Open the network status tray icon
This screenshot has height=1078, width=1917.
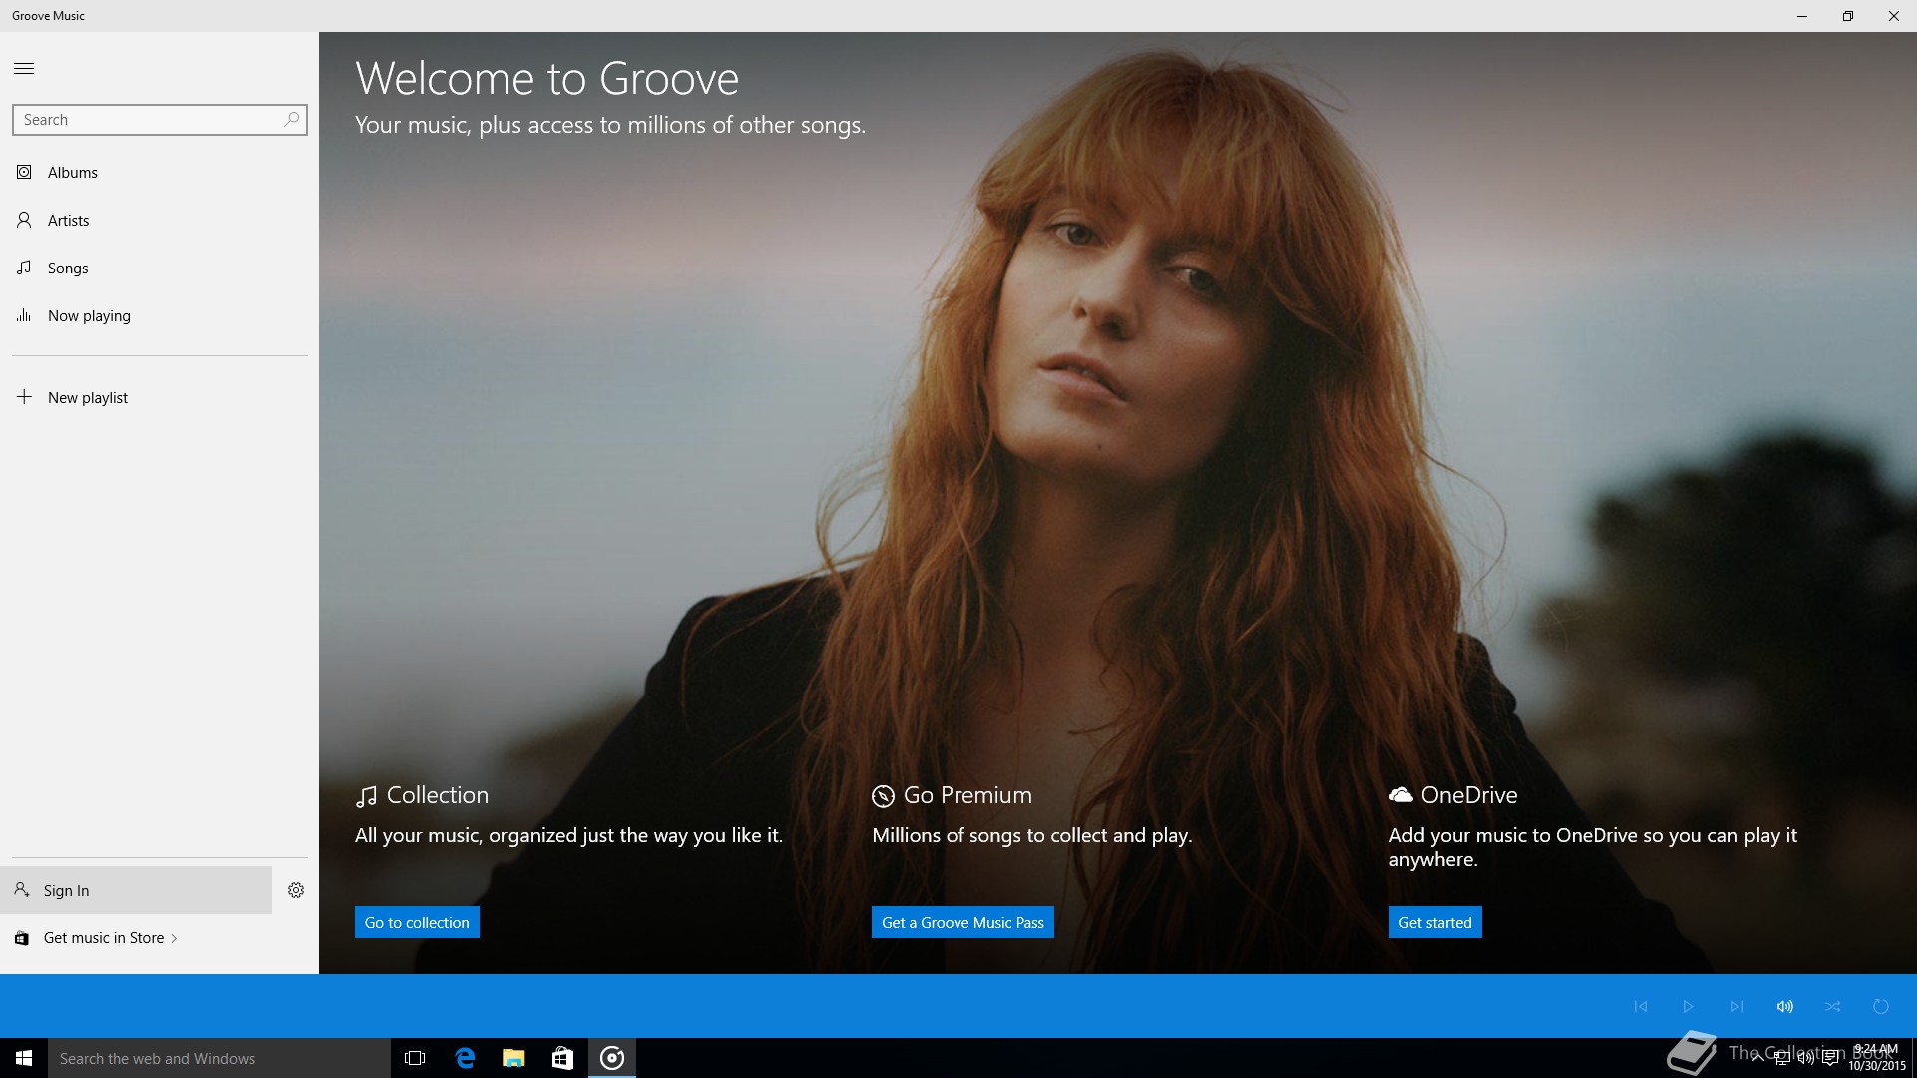[x=1782, y=1059]
